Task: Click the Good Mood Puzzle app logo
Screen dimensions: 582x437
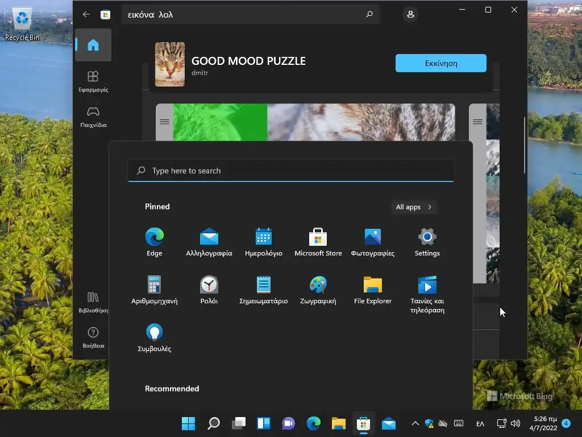Action: point(170,64)
